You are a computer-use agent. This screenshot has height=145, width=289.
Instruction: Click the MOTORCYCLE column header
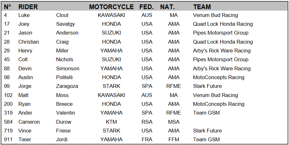point(111,7)
